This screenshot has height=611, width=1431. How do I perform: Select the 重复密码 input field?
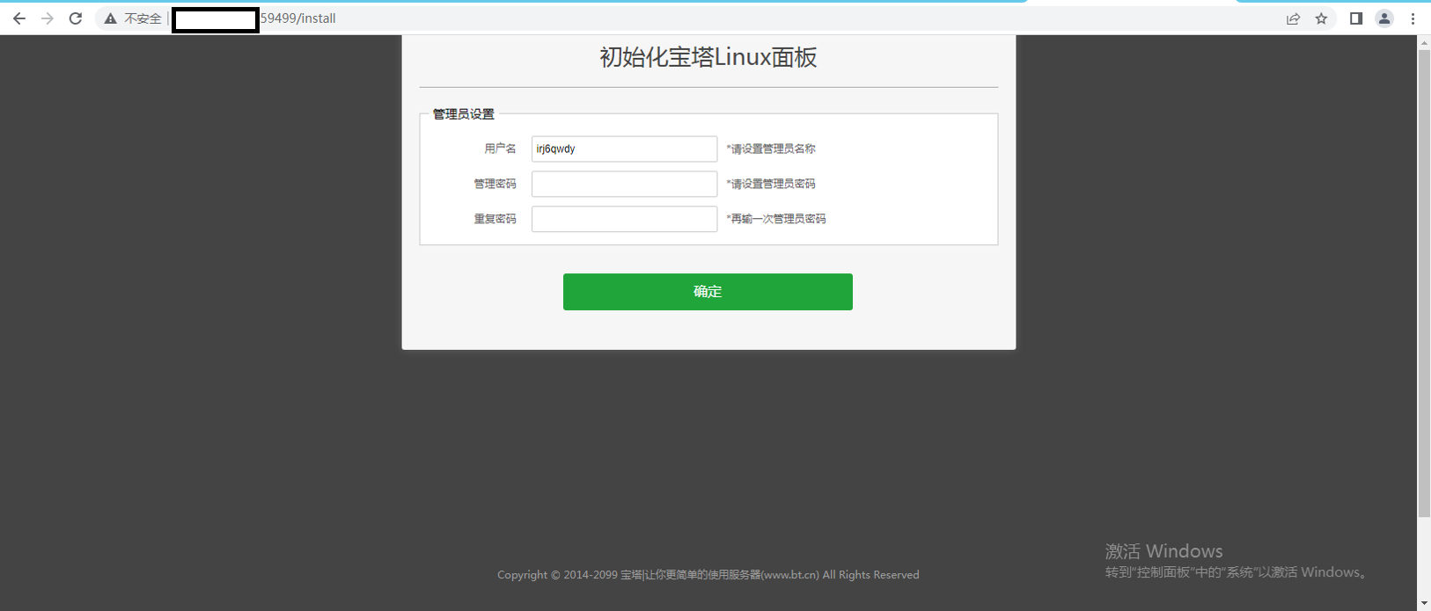pyautogui.click(x=624, y=219)
